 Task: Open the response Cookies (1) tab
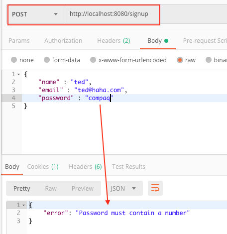click(43, 167)
